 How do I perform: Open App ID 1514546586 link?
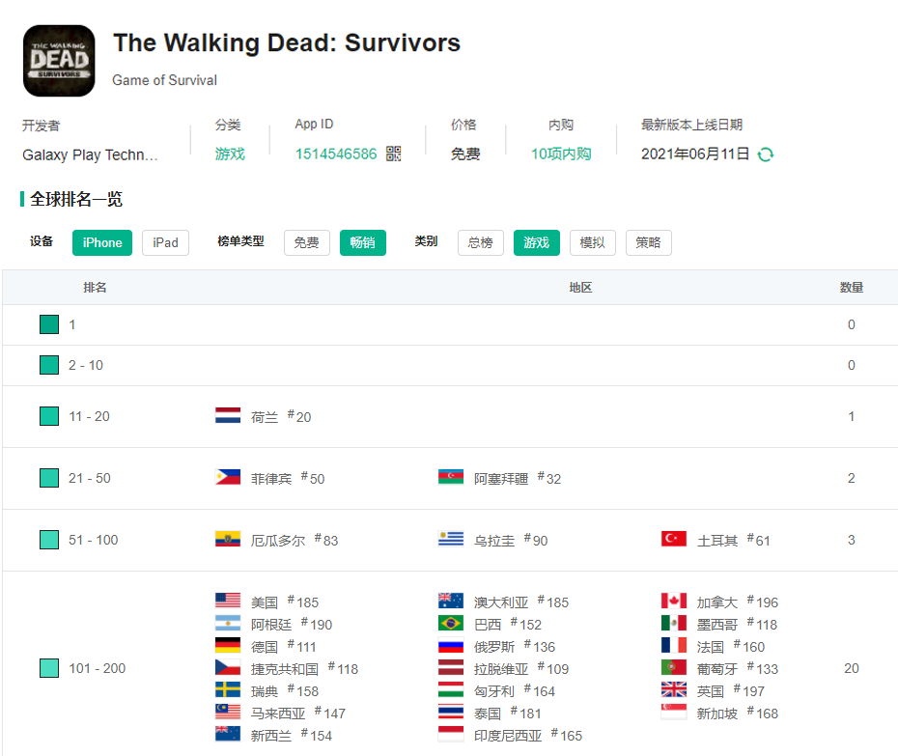click(x=336, y=154)
